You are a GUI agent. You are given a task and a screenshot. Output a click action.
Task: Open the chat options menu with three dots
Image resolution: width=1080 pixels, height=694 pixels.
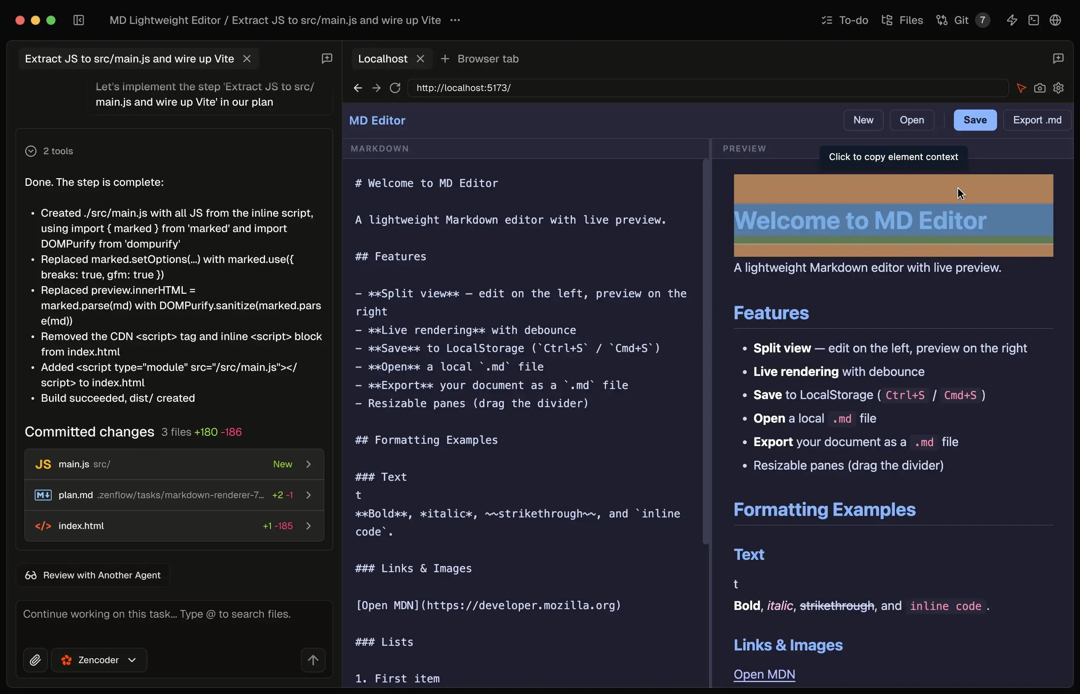click(455, 20)
